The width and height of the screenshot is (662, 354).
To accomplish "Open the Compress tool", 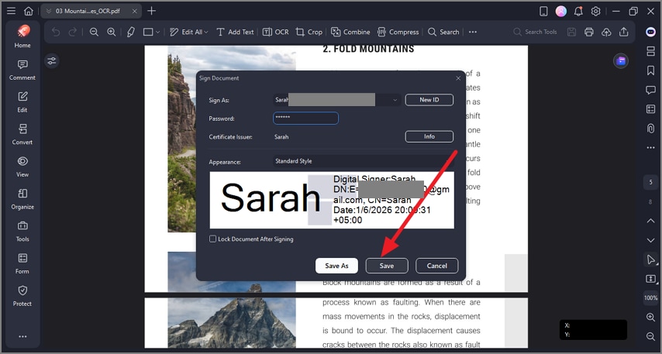I will pyautogui.click(x=398, y=32).
